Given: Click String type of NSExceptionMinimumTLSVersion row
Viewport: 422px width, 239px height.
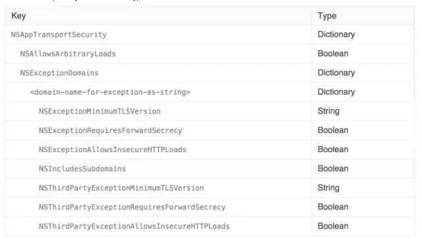Looking at the screenshot, I should pyautogui.click(x=328, y=111).
